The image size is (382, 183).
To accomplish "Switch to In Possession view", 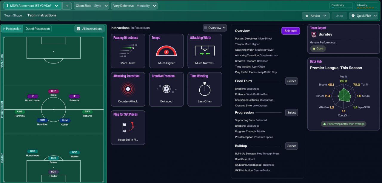I will pos(12,29).
